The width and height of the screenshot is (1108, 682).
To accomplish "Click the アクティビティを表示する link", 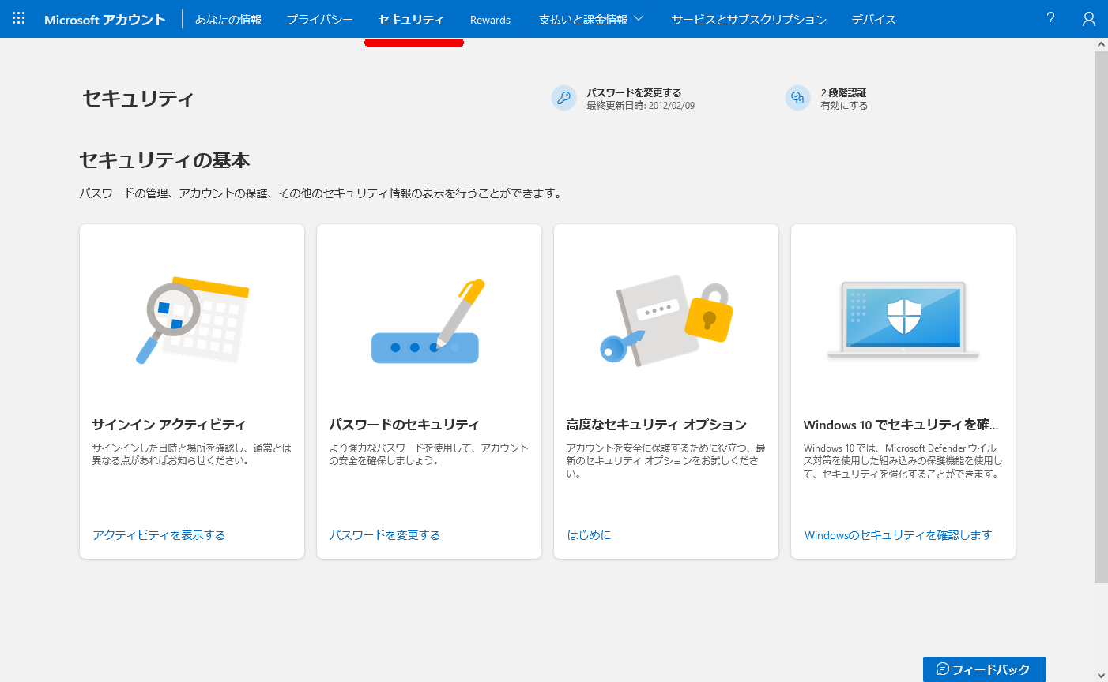I will 159,535.
